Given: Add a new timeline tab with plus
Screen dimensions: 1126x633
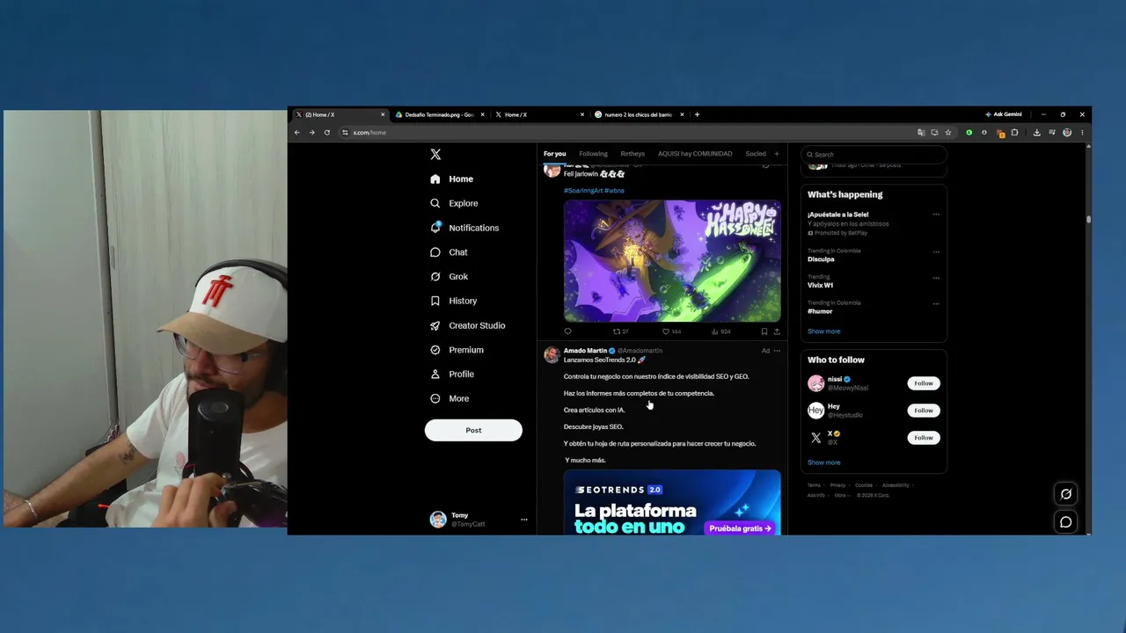Looking at the screenshot, I should (776, 154).
